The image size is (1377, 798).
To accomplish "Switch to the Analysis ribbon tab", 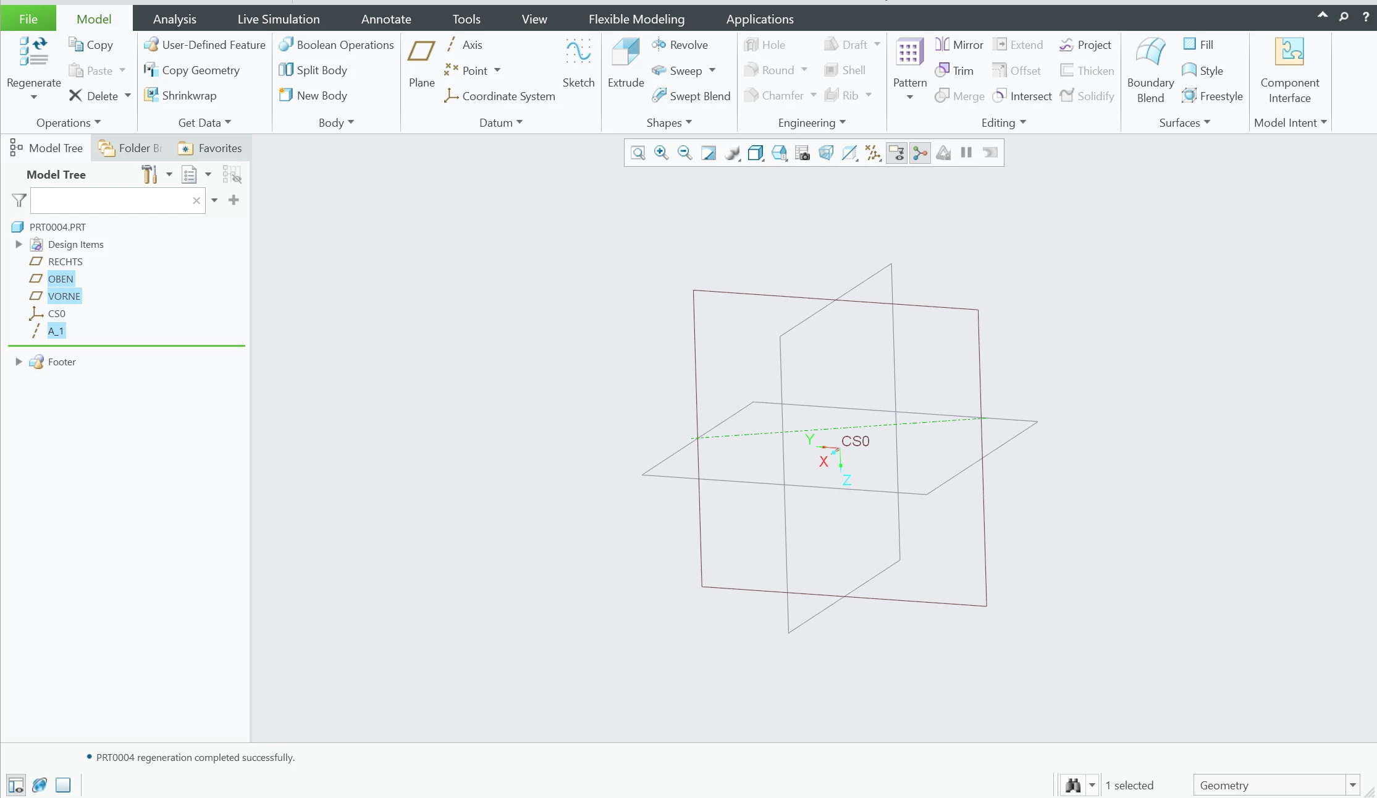I will (174, 19).
